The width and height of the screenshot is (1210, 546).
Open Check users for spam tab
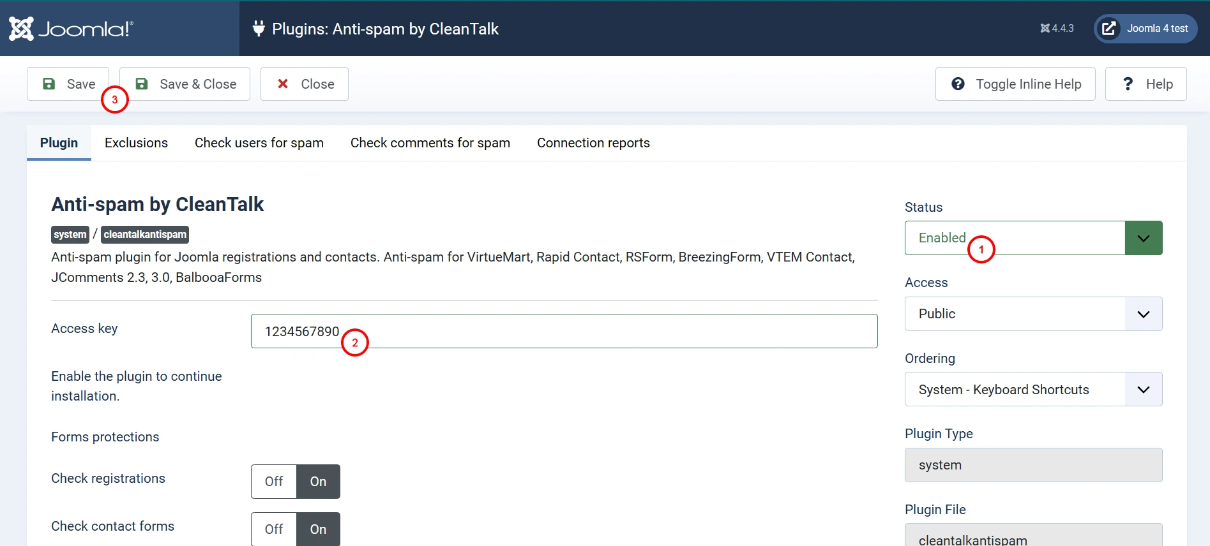[259, 143]
